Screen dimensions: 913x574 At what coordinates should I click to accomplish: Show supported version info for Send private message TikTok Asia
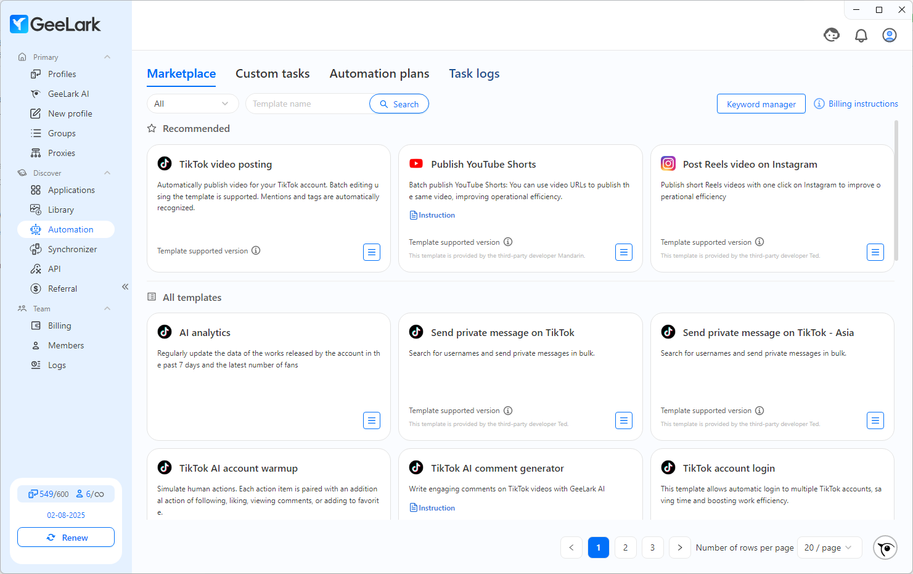click(759, 411)
